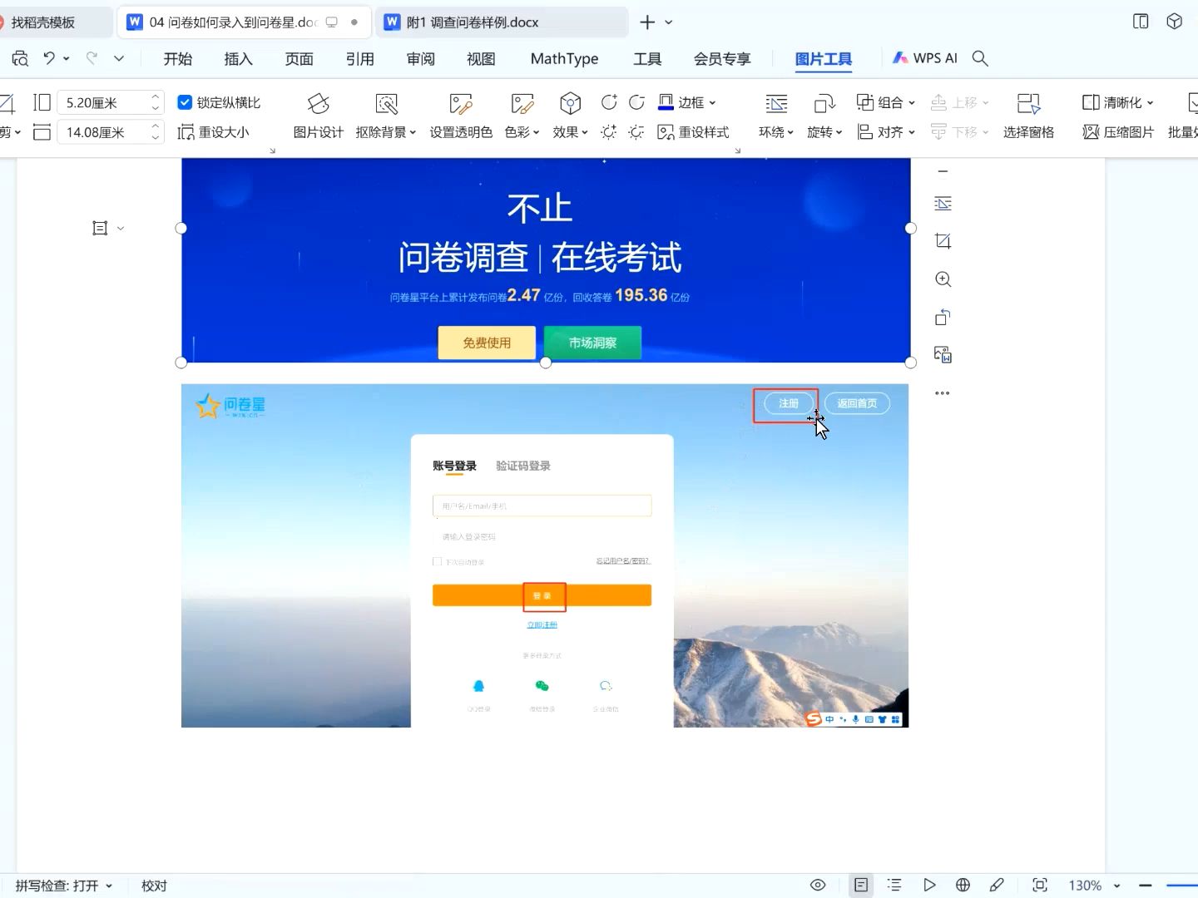Decrease picture brightness sun icon

click(x=636, y=132)
